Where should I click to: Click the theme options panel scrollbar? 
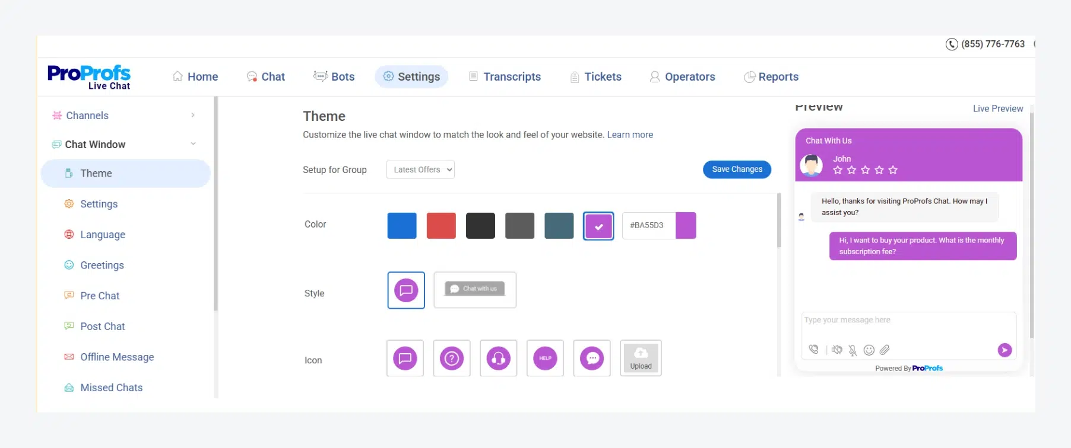click(779, 220)
